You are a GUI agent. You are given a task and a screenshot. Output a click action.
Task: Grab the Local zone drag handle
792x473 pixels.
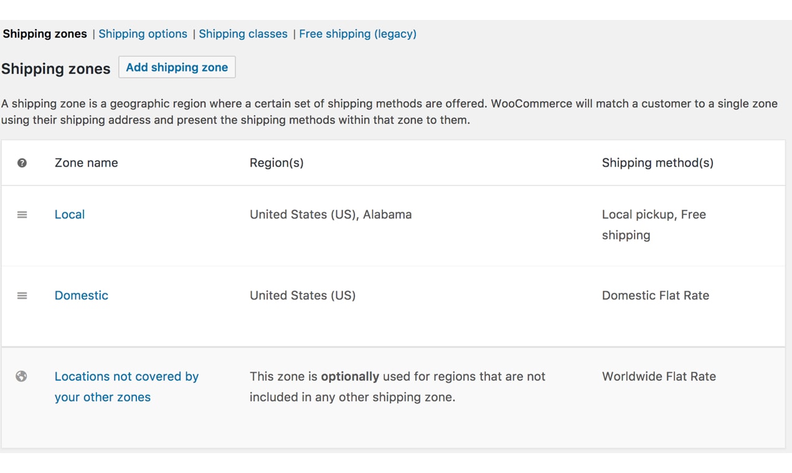pyautogui.click(x=22, y=215)
